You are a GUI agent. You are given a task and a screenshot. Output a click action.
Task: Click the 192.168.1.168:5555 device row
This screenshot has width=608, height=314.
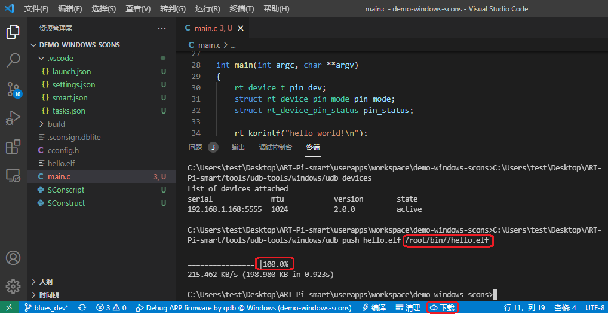pos(305,209)
